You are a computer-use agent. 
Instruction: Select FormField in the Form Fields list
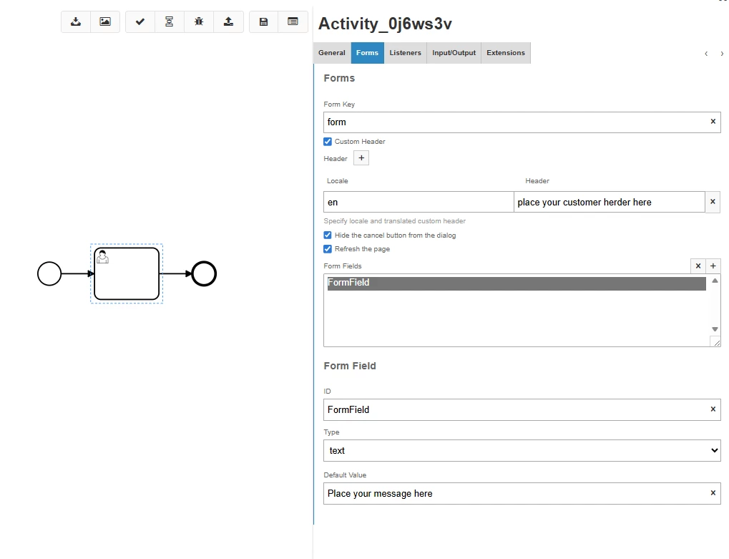pos(517,283)
